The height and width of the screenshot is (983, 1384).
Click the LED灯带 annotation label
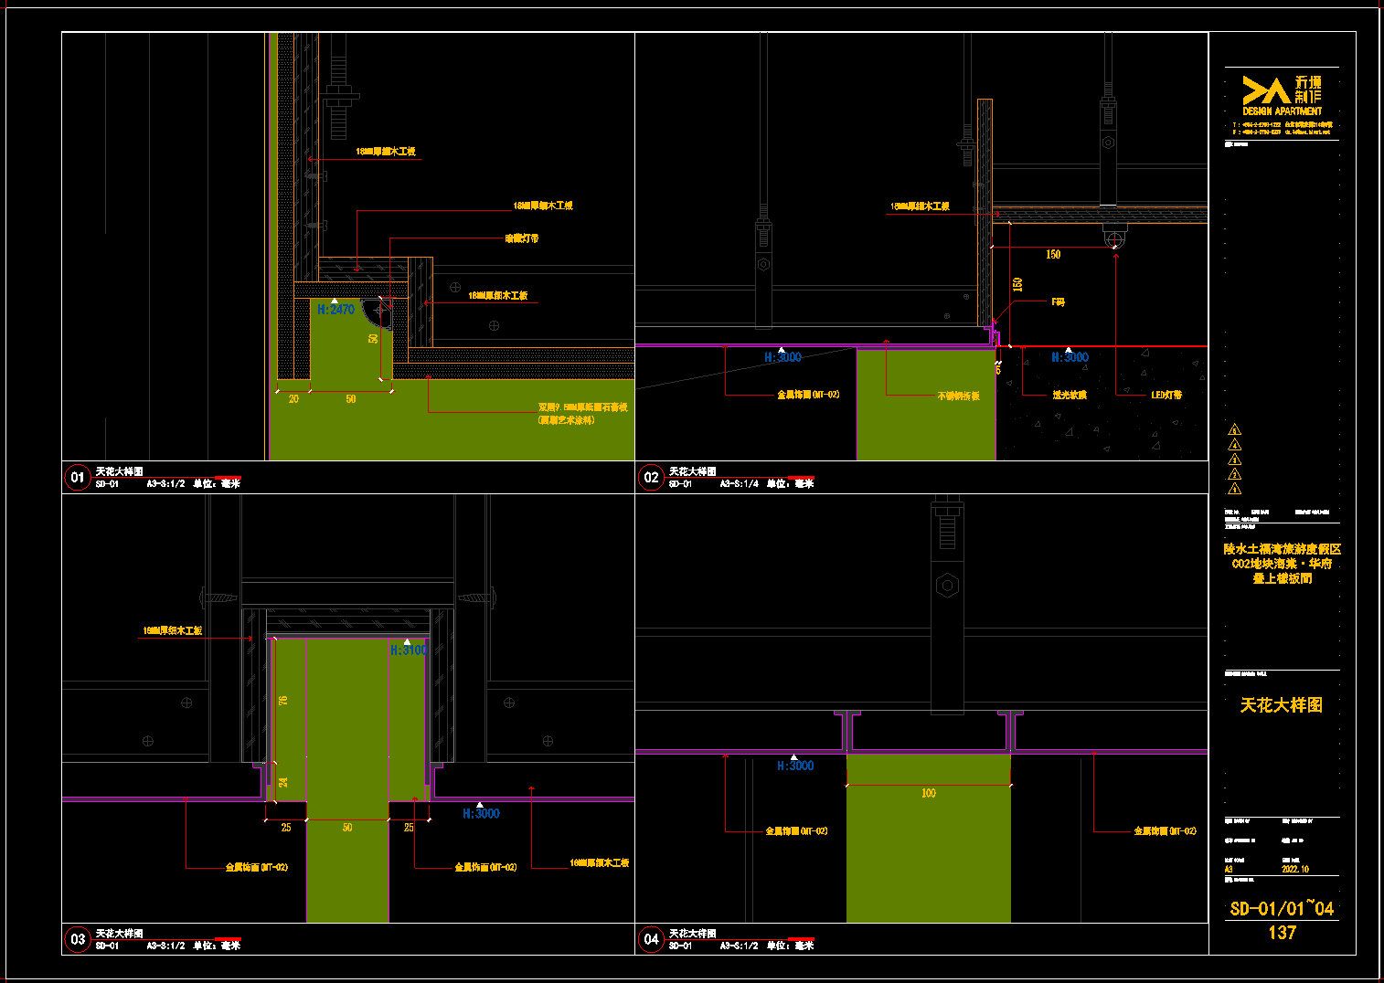pos(1166,396)
